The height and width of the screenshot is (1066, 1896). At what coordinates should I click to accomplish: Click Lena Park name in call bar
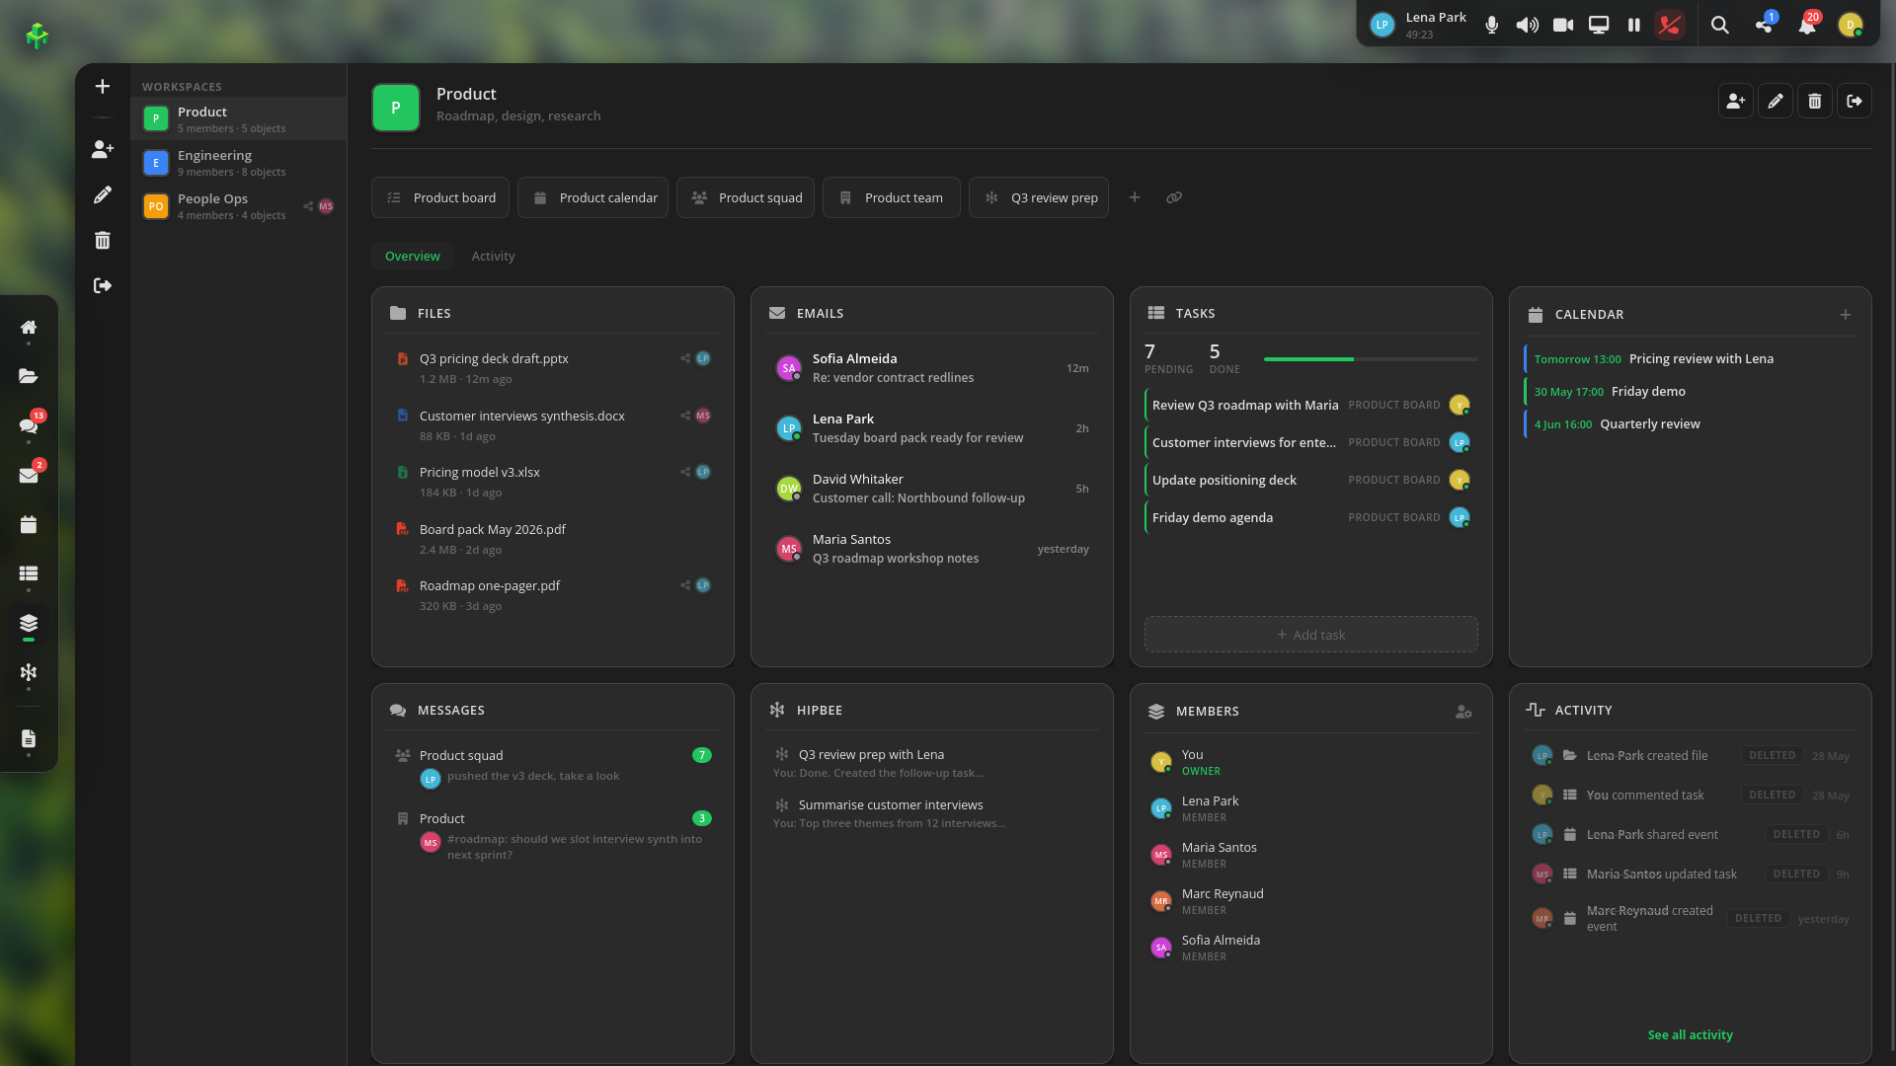1436,17
